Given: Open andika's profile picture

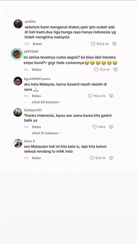Looking at the screenshot, I should pos(18,24).
